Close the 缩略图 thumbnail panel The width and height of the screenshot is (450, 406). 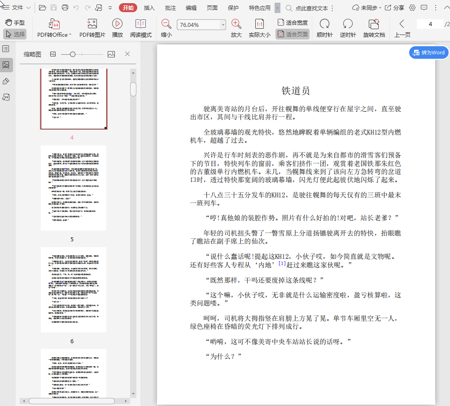[x=127, y=54]
